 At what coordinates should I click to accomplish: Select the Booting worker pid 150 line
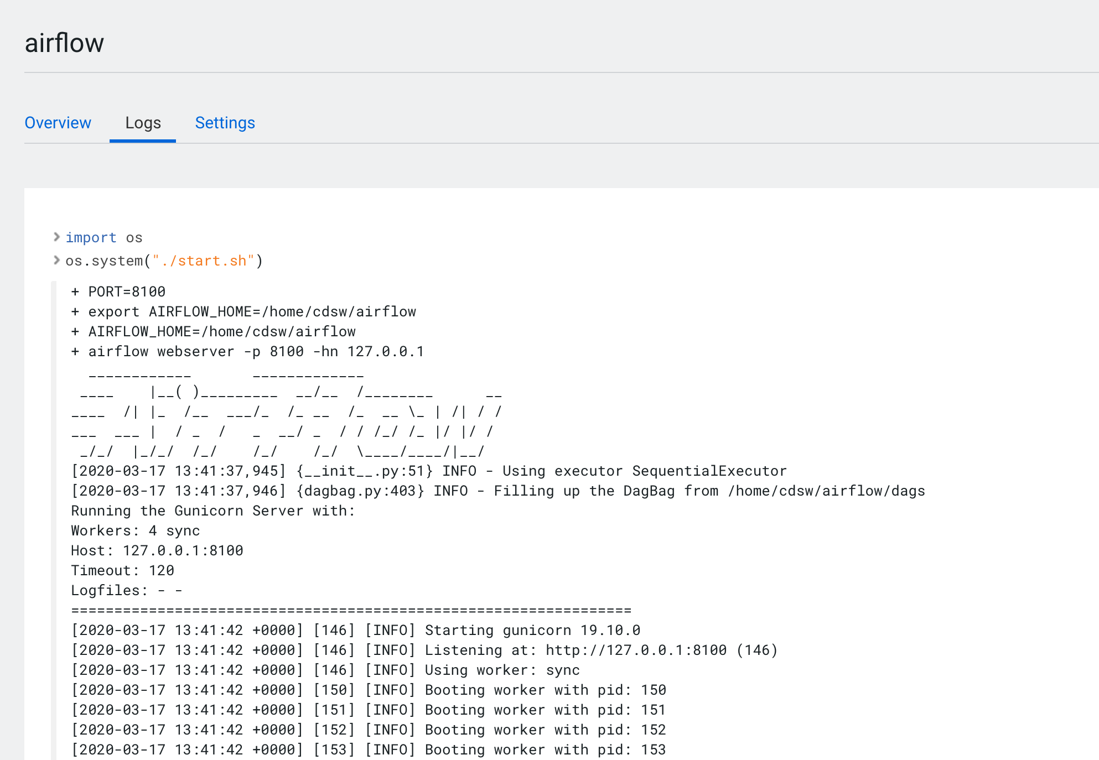[x=368, y=690]
